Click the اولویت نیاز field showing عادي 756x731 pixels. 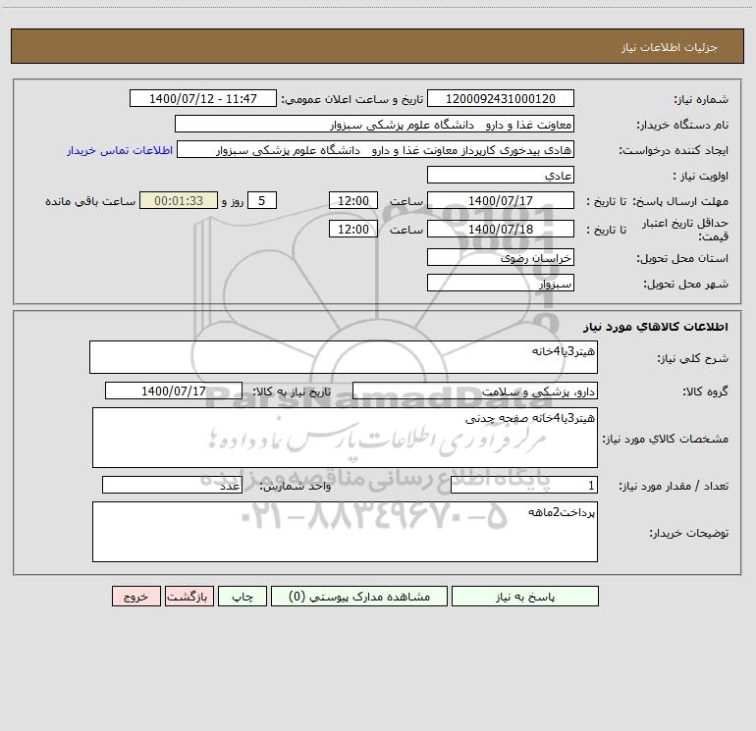pyautogui.click(x=501, y=175)
